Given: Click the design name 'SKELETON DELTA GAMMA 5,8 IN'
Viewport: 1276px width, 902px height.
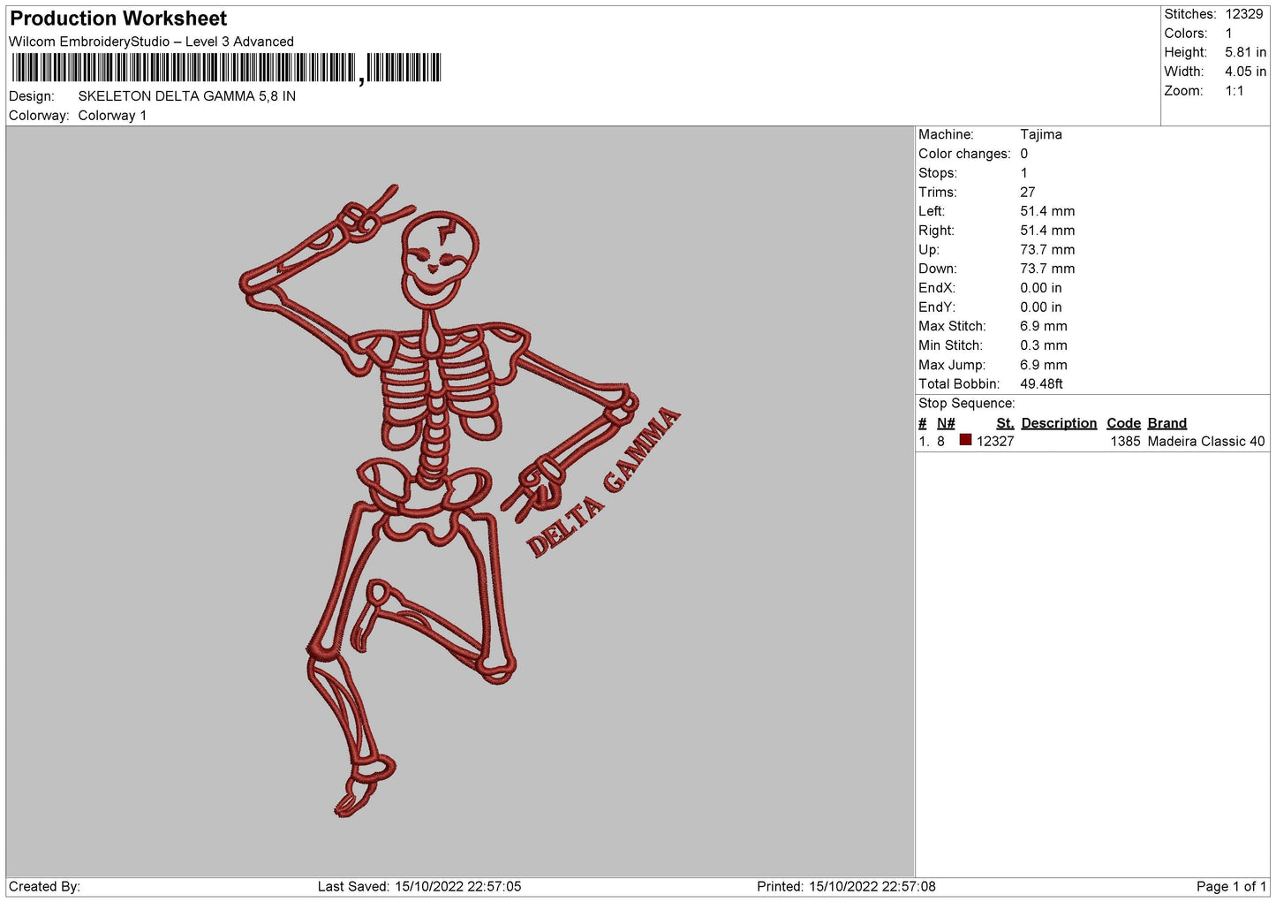Looking at the screenshot, I should click(187, 96).
